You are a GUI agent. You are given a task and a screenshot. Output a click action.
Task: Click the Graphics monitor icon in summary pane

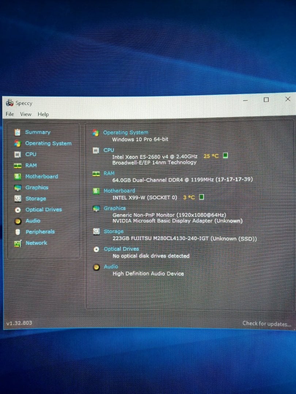96,209
